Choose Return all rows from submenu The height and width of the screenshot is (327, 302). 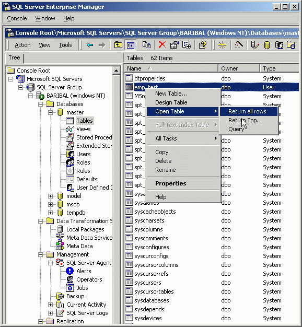(x=249, y=111)
